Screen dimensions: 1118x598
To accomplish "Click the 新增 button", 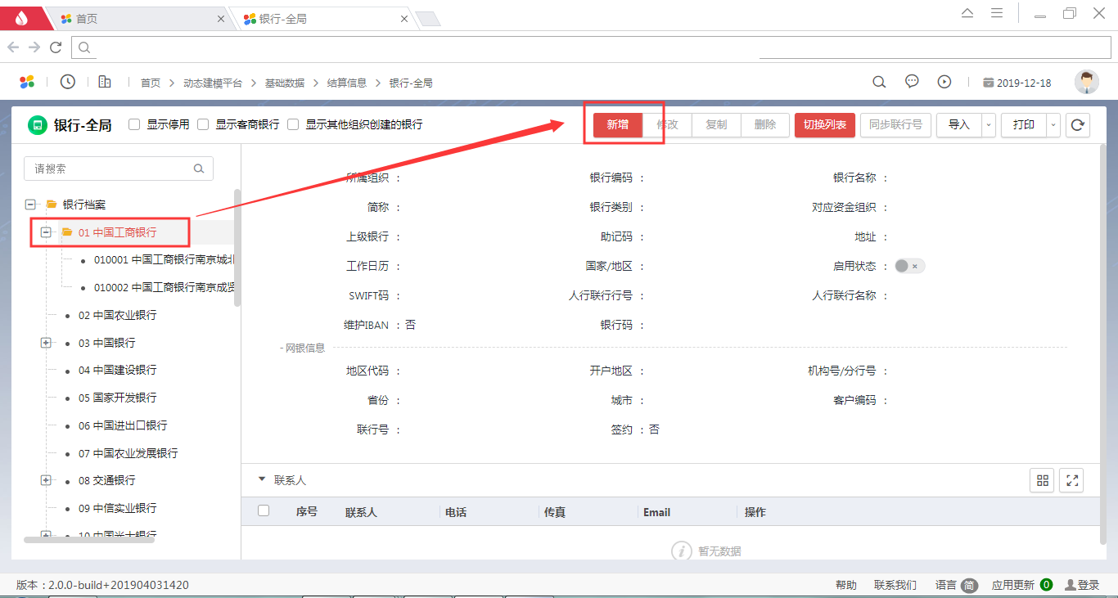I will pos(618,125).
